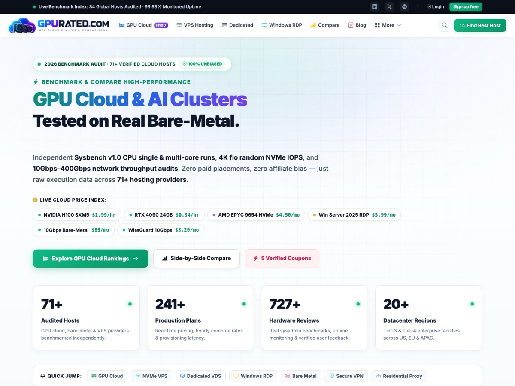Select the 10Gbps Bare-Metal price chip

74,230
